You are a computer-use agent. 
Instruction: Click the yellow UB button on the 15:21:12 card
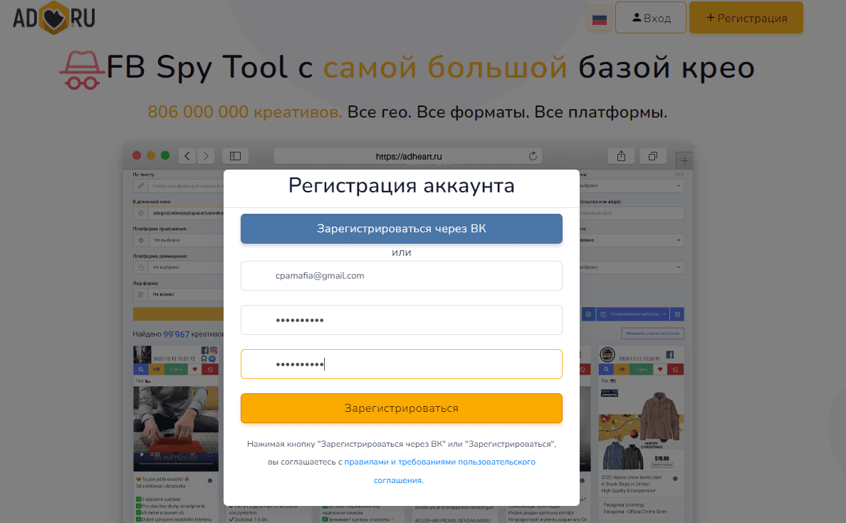pyautogui.click(x=157, y=369)
